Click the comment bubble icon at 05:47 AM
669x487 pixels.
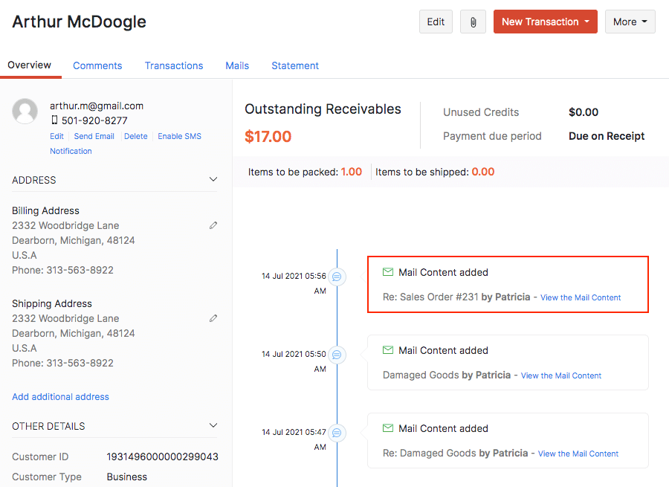337,433
